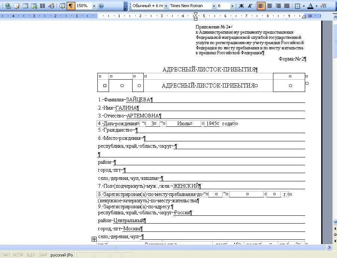The width and height of the screenshot is (337, 258).
Task: Align text right
Action: pos(278,6)
